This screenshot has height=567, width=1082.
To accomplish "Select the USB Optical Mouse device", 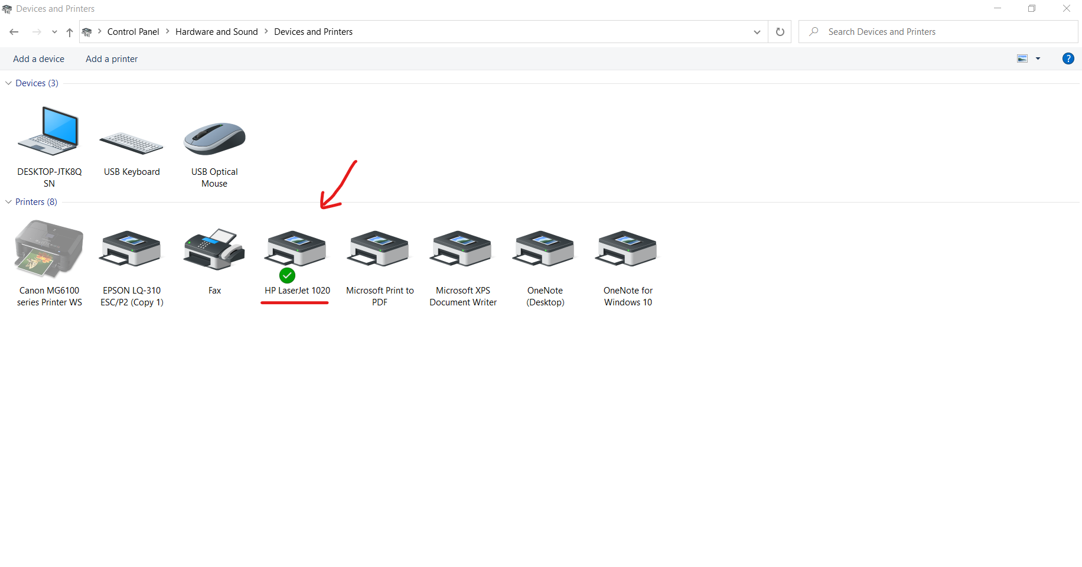I will 214,139.
